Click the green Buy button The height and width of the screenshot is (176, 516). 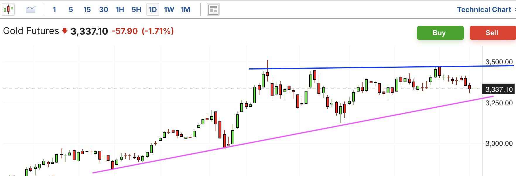[440, 33]
